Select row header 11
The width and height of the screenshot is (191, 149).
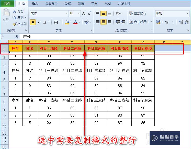tap(4, 123)
